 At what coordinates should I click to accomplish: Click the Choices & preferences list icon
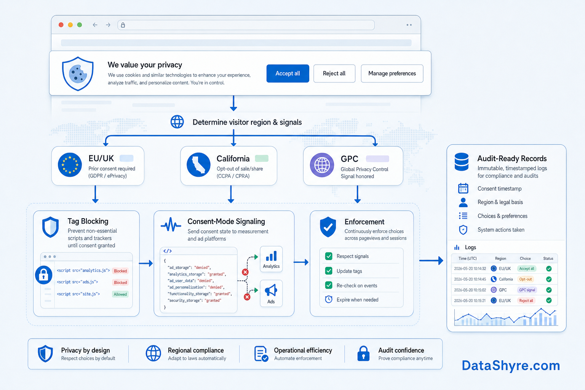coord(463,216)
